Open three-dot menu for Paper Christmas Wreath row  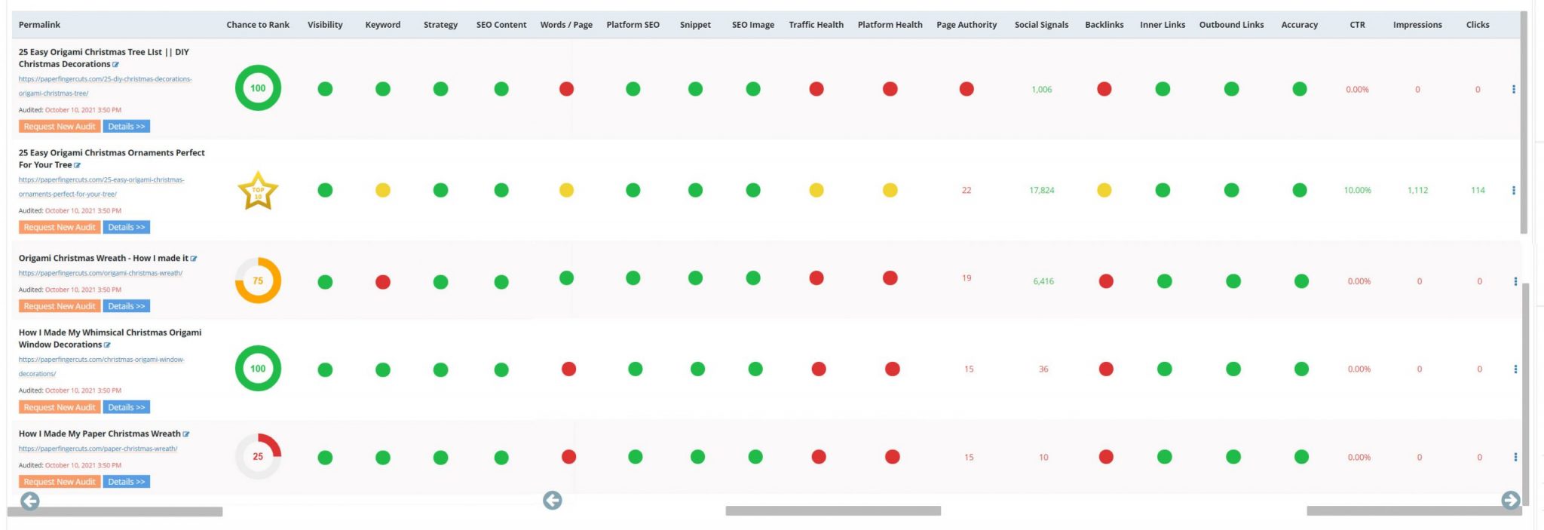tap(1515, 457)
